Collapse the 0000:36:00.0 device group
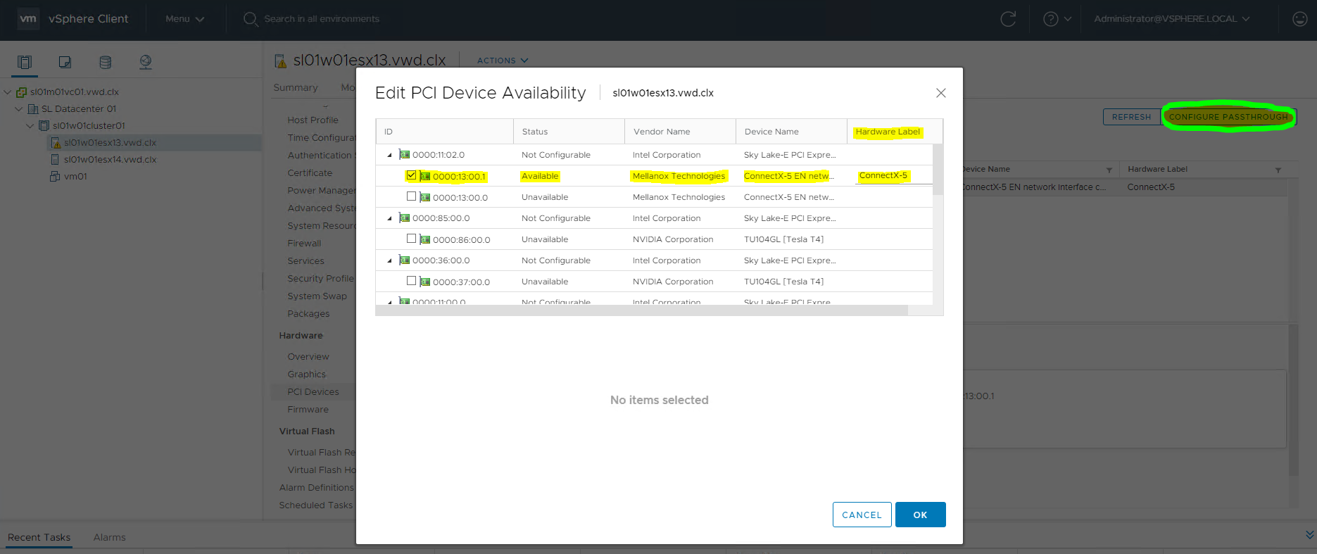 (x=389, y=260)
